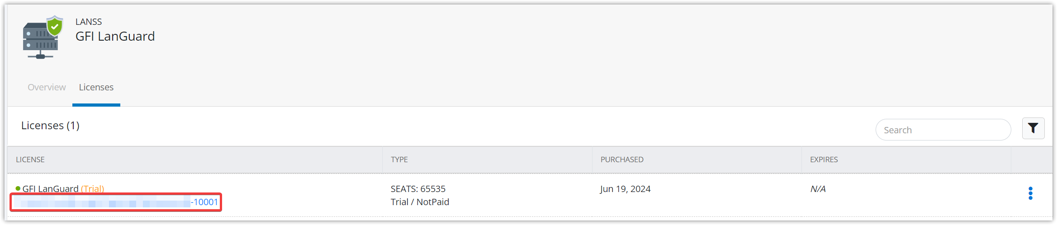Sort by the PURCHASED column header
Viewport: 1057px width, 225px height.
pyautogui.click(x=622, y=159)
